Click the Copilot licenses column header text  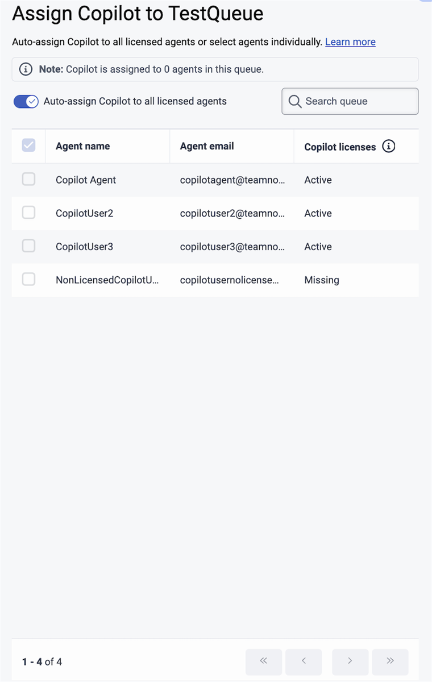pos(340,147)
